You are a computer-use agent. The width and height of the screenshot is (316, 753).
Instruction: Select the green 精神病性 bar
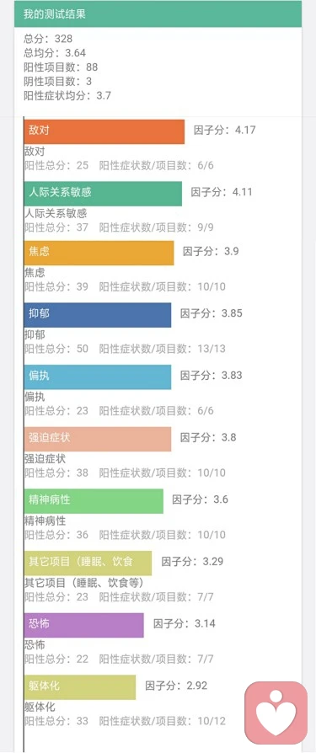click(94, 501)
